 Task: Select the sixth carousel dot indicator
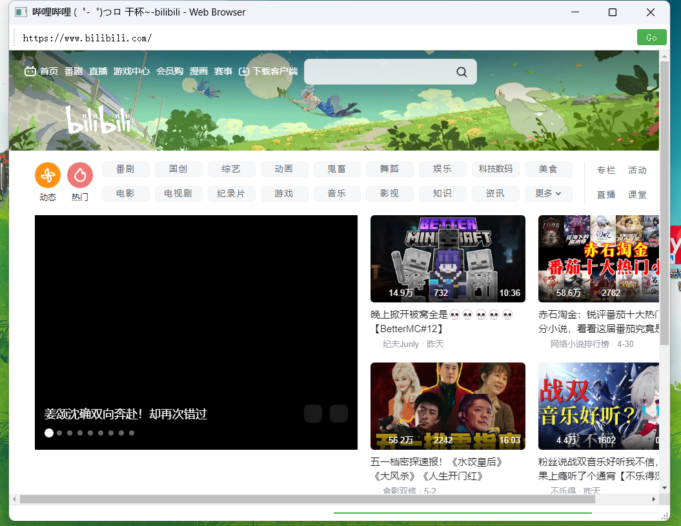click(x=101, y=433)
